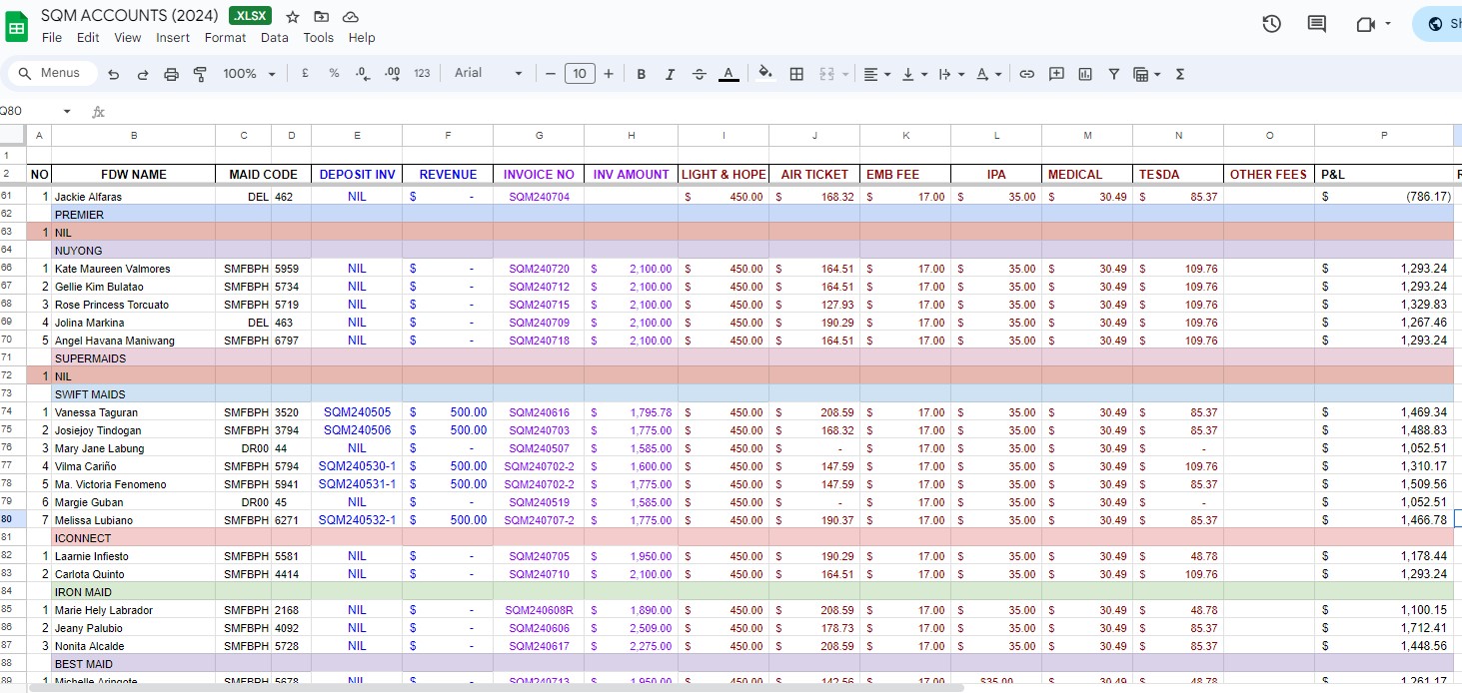
Task: Click the paint format icon
Action: (x=200, y=74)
